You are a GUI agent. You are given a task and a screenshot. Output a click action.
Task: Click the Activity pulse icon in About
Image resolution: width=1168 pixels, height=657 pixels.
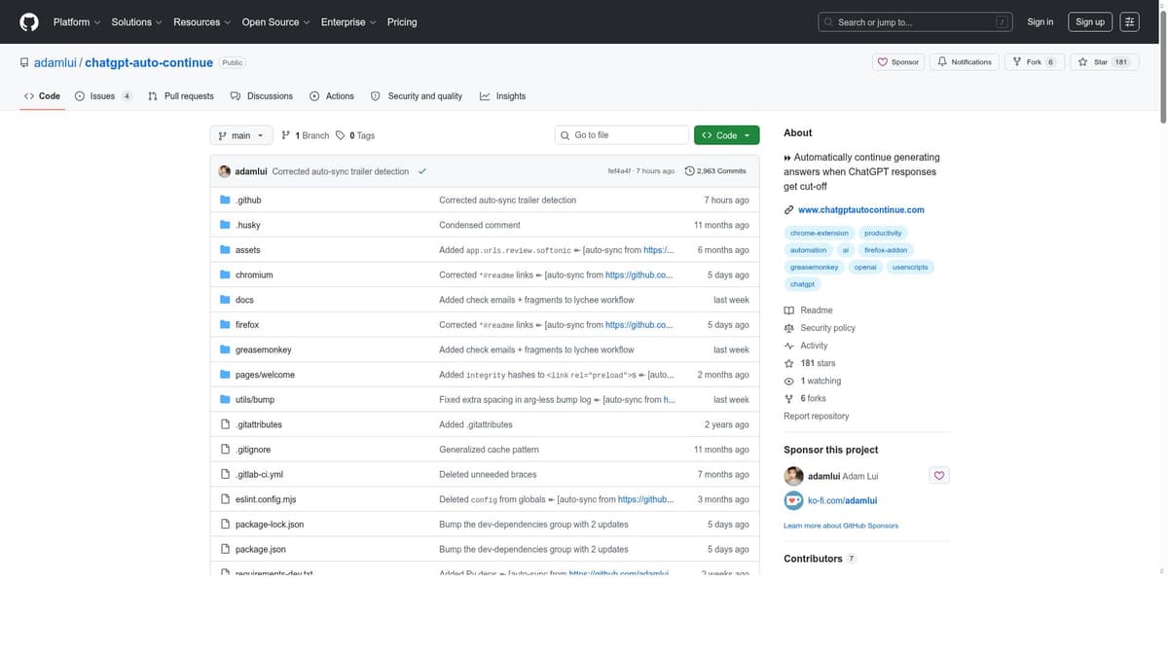[x=786, y=344]
